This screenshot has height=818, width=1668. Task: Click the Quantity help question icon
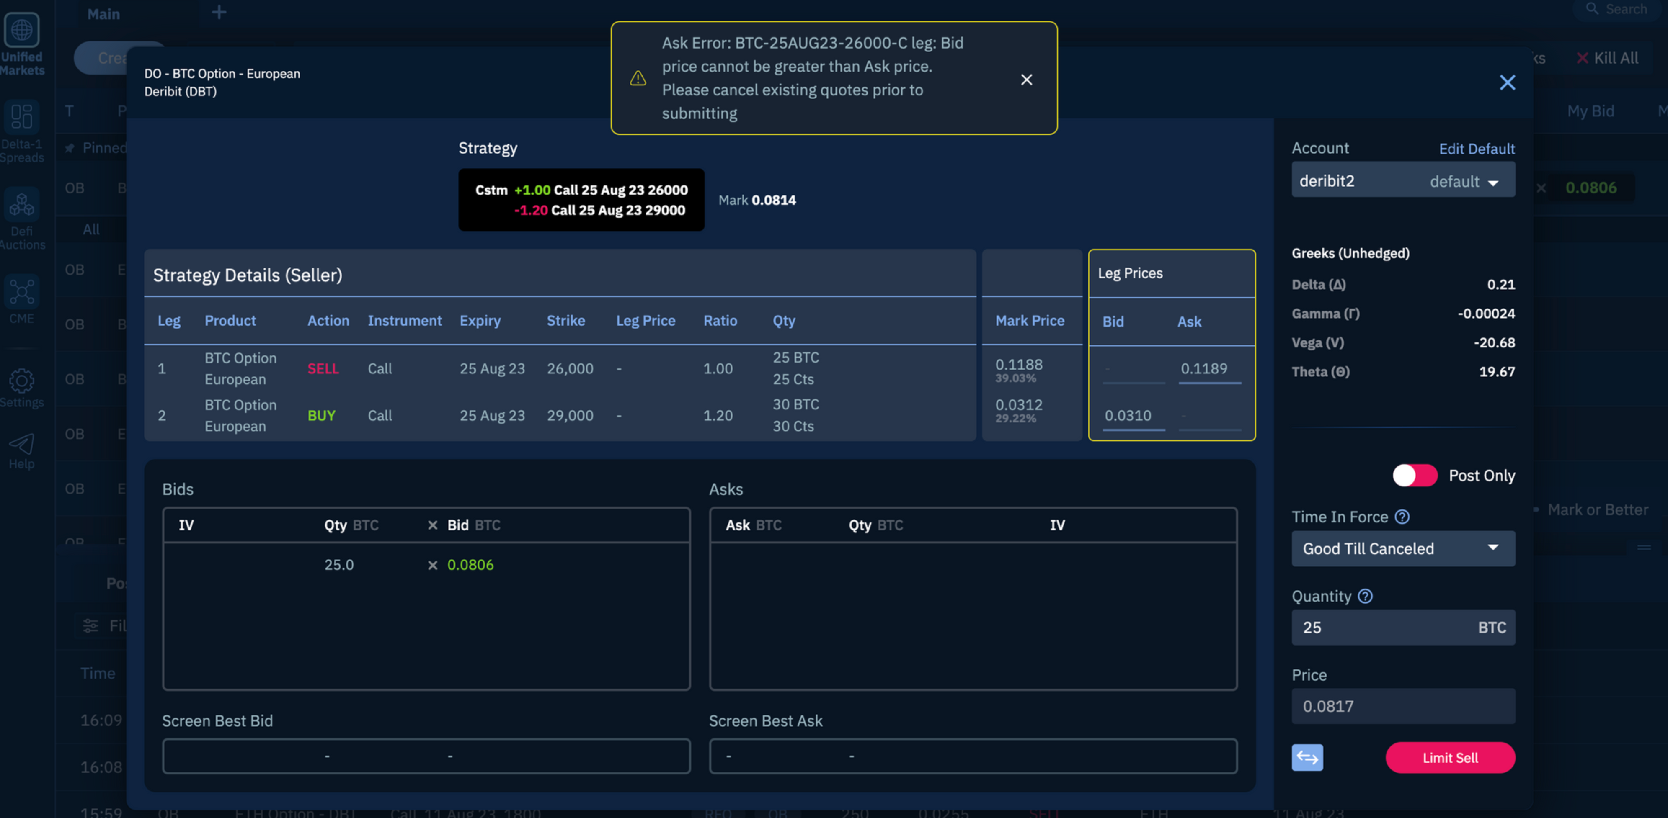tap(1365, 596)
